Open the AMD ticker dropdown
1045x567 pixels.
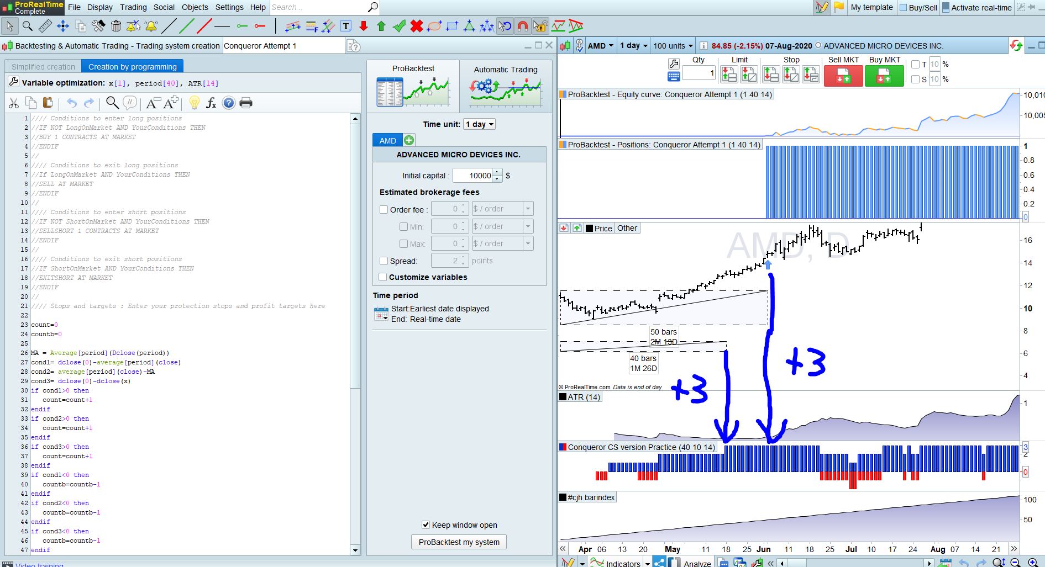pyautogui.click(x=601, y=46)
